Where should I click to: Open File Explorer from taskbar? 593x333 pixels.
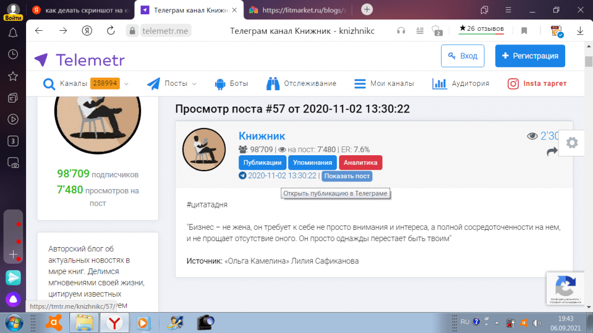point(84,323)
